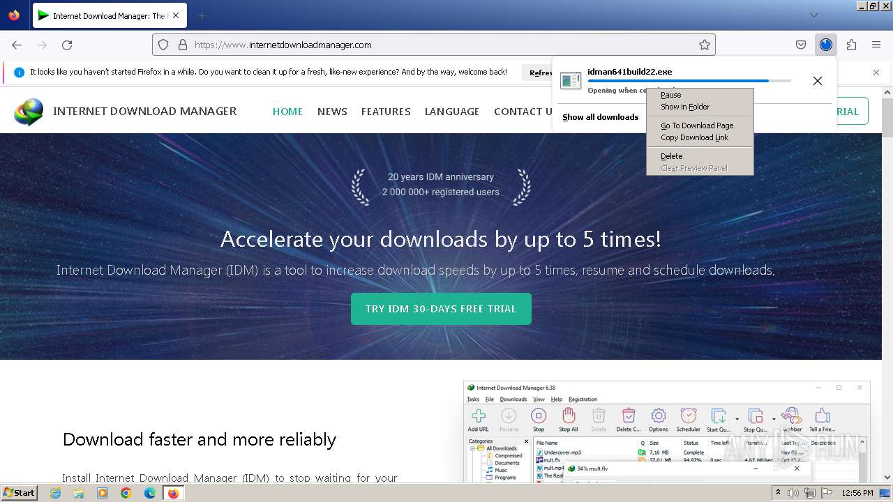This screenshot has width=893, height=502.
Task: Show site security padlock info
Action: pos(183,45)
